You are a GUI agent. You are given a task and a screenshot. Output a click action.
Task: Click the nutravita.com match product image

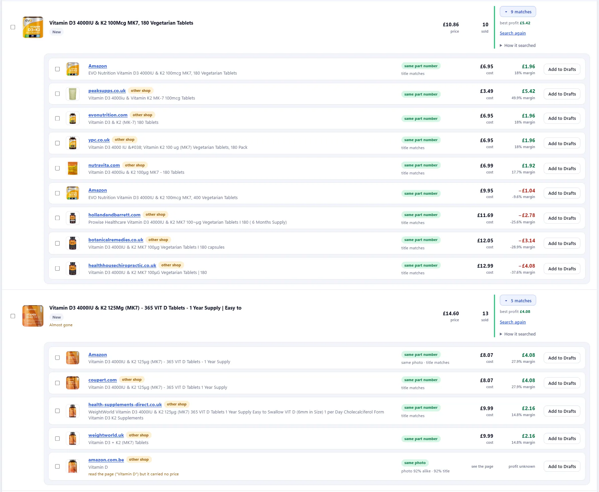tap(73, 168)
